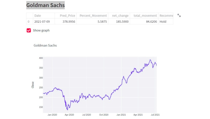Click the Goldman Sachs page heading
Screen dimensions: 210x119
tap(45, 5)
